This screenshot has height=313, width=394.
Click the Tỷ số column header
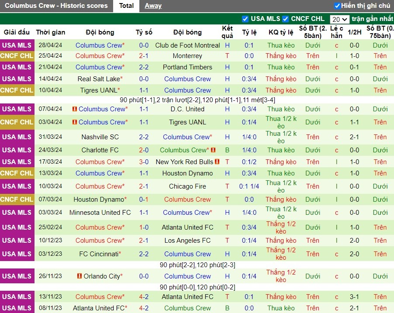(144, 32)
